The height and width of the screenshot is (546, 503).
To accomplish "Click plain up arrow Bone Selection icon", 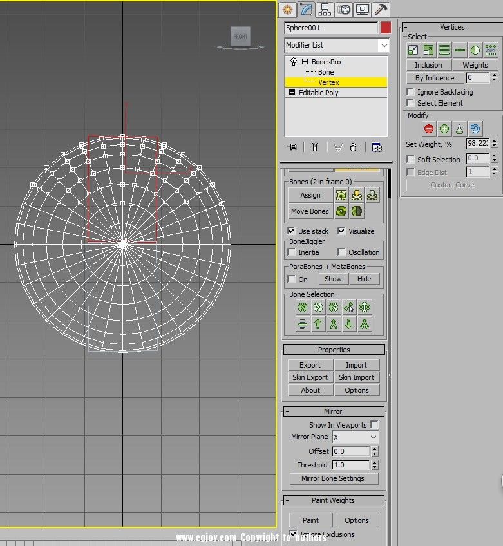I will (x=318, y=324).
